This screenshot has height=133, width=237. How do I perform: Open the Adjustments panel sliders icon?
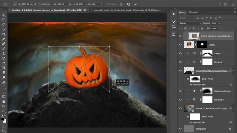(174, 27)
